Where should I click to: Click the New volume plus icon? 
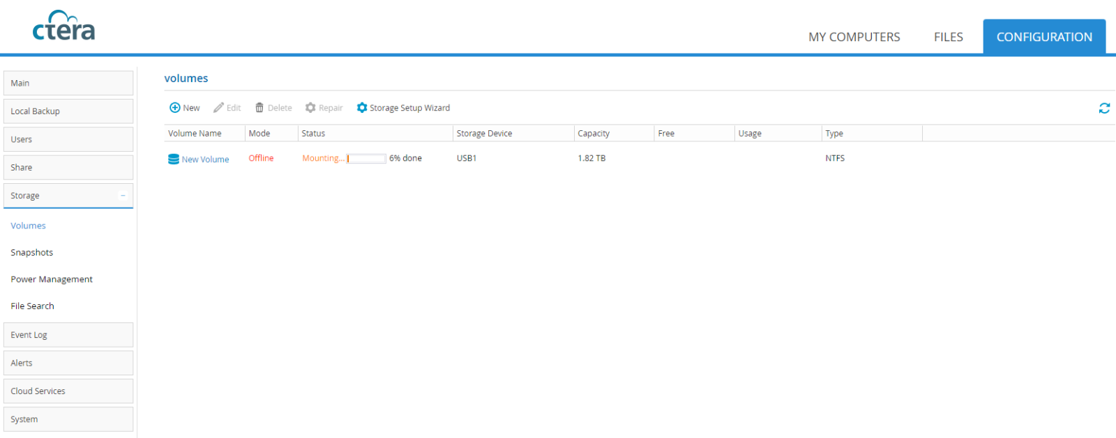pyautogui.click(x=174, y=107)
